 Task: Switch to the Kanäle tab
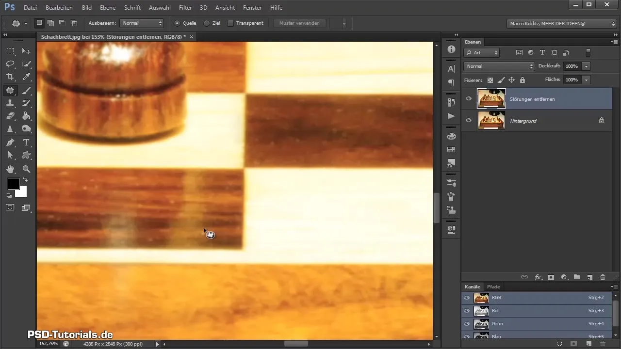tap(472, 286)
